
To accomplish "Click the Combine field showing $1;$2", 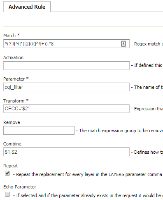I will coord(66,152).
